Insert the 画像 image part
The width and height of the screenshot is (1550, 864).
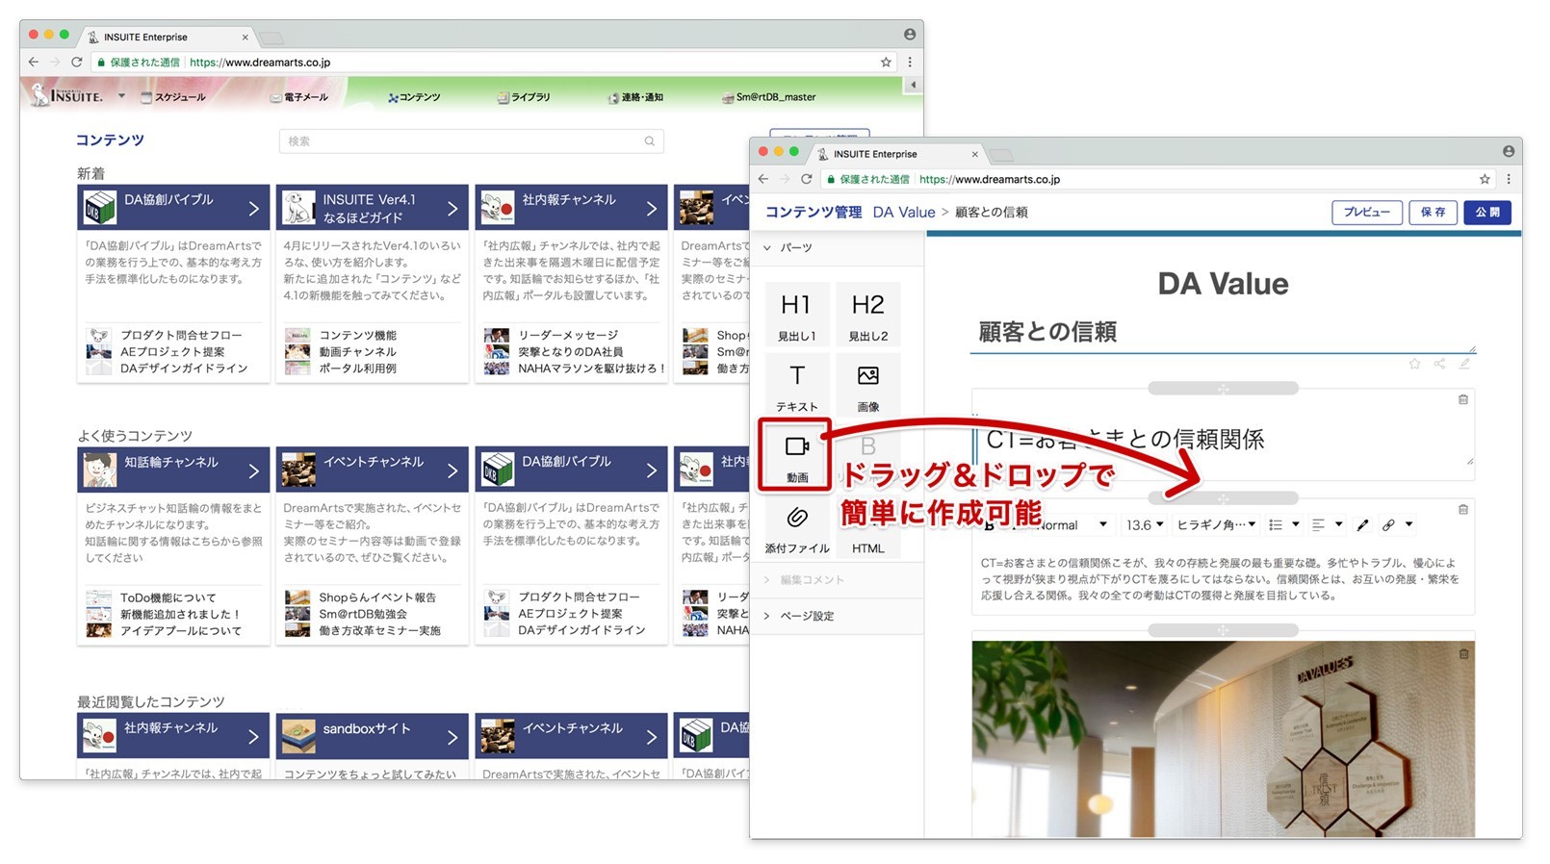point(867,386)
